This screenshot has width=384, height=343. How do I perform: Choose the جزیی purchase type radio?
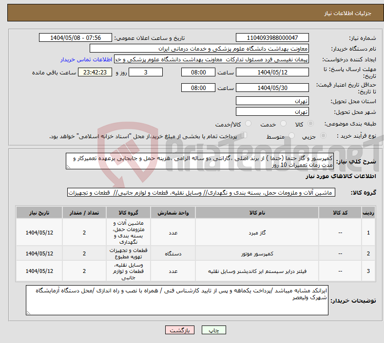tap(323, 136)
